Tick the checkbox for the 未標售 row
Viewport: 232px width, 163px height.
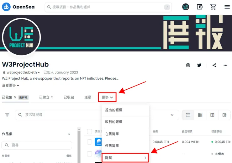[89, 154]
